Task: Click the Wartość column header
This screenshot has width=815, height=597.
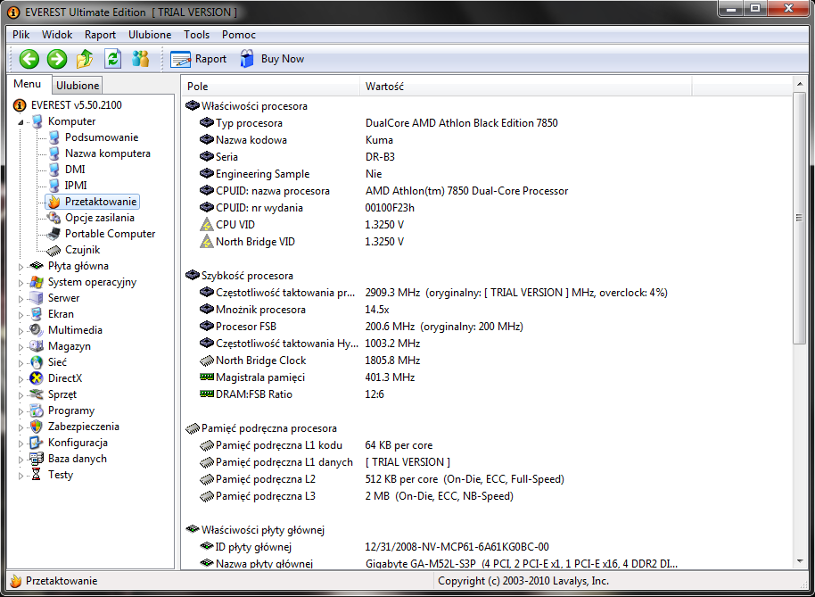Action: click(526, 87)
